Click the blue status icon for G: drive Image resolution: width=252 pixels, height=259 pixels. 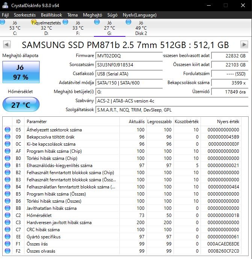click(97, 22)
